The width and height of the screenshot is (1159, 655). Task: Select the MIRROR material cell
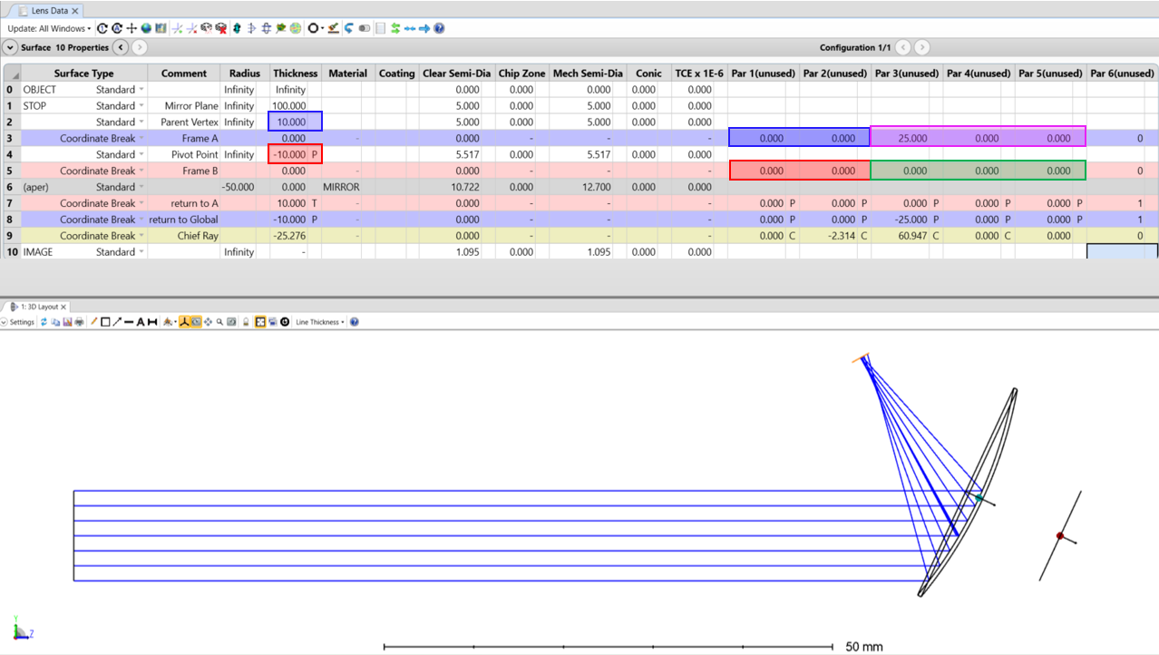point(348,187)
